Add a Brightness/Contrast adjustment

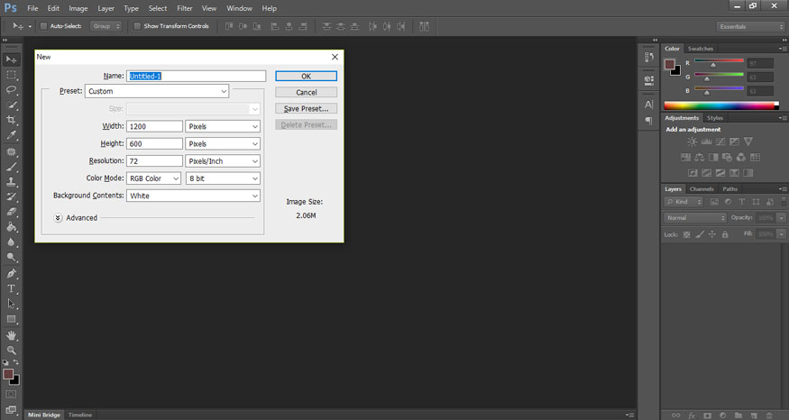click(692, 142)
